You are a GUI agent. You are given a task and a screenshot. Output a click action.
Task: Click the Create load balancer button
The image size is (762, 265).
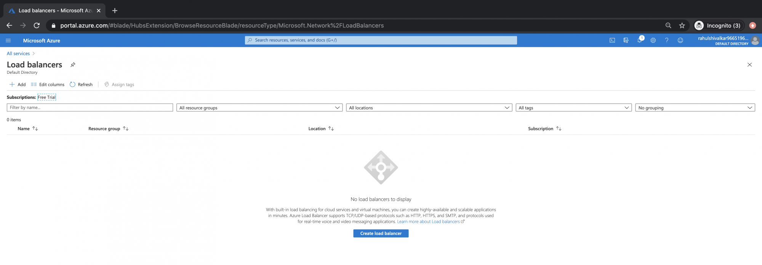click(381, 233)
